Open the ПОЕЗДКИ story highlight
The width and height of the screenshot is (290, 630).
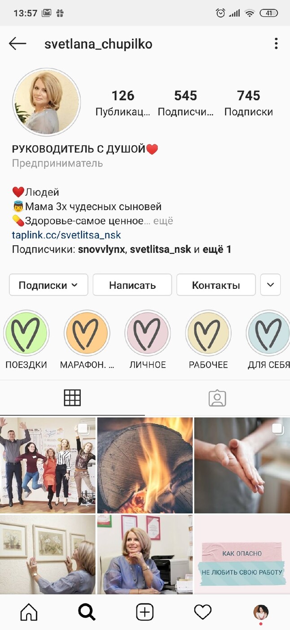click(x=26, y=333)
